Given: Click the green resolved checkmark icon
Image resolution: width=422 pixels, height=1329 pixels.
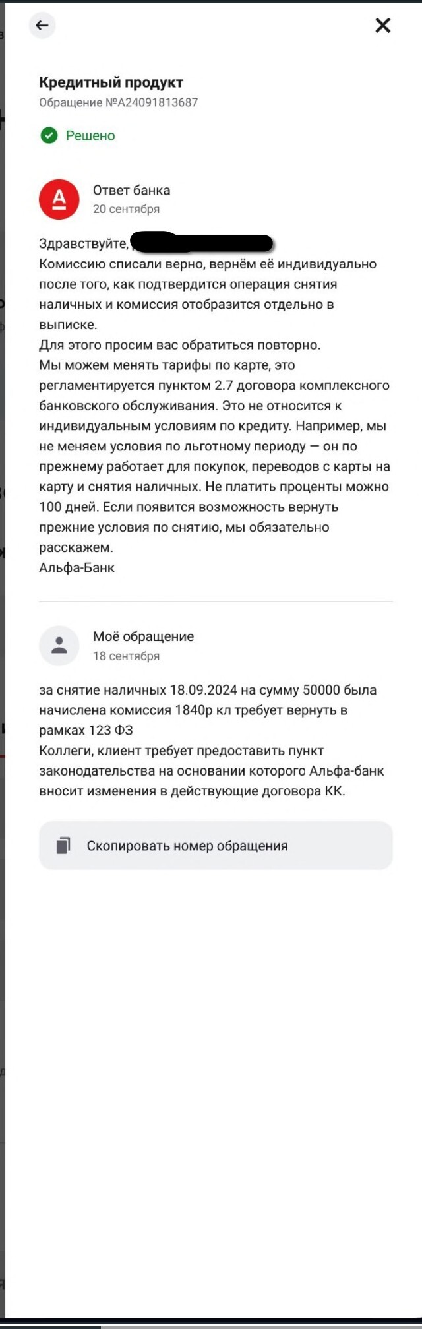Looking at the screenshot, I should [49, 135].
